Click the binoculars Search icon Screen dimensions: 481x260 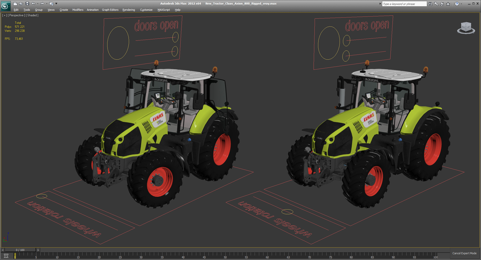tap(430, 4)
